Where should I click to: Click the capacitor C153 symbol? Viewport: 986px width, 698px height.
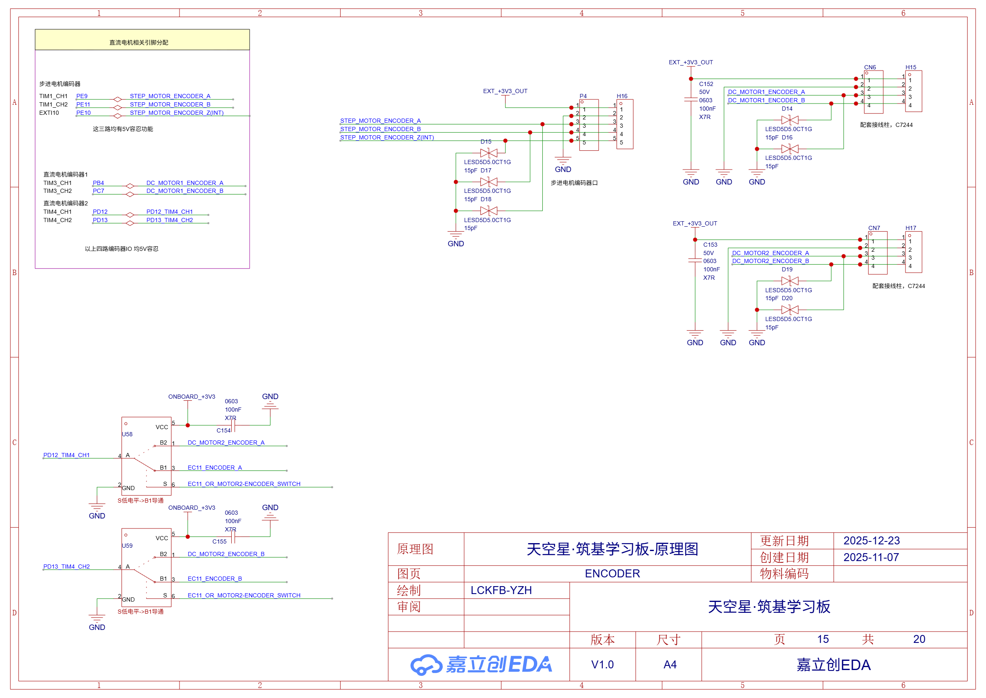click(695, 261)
